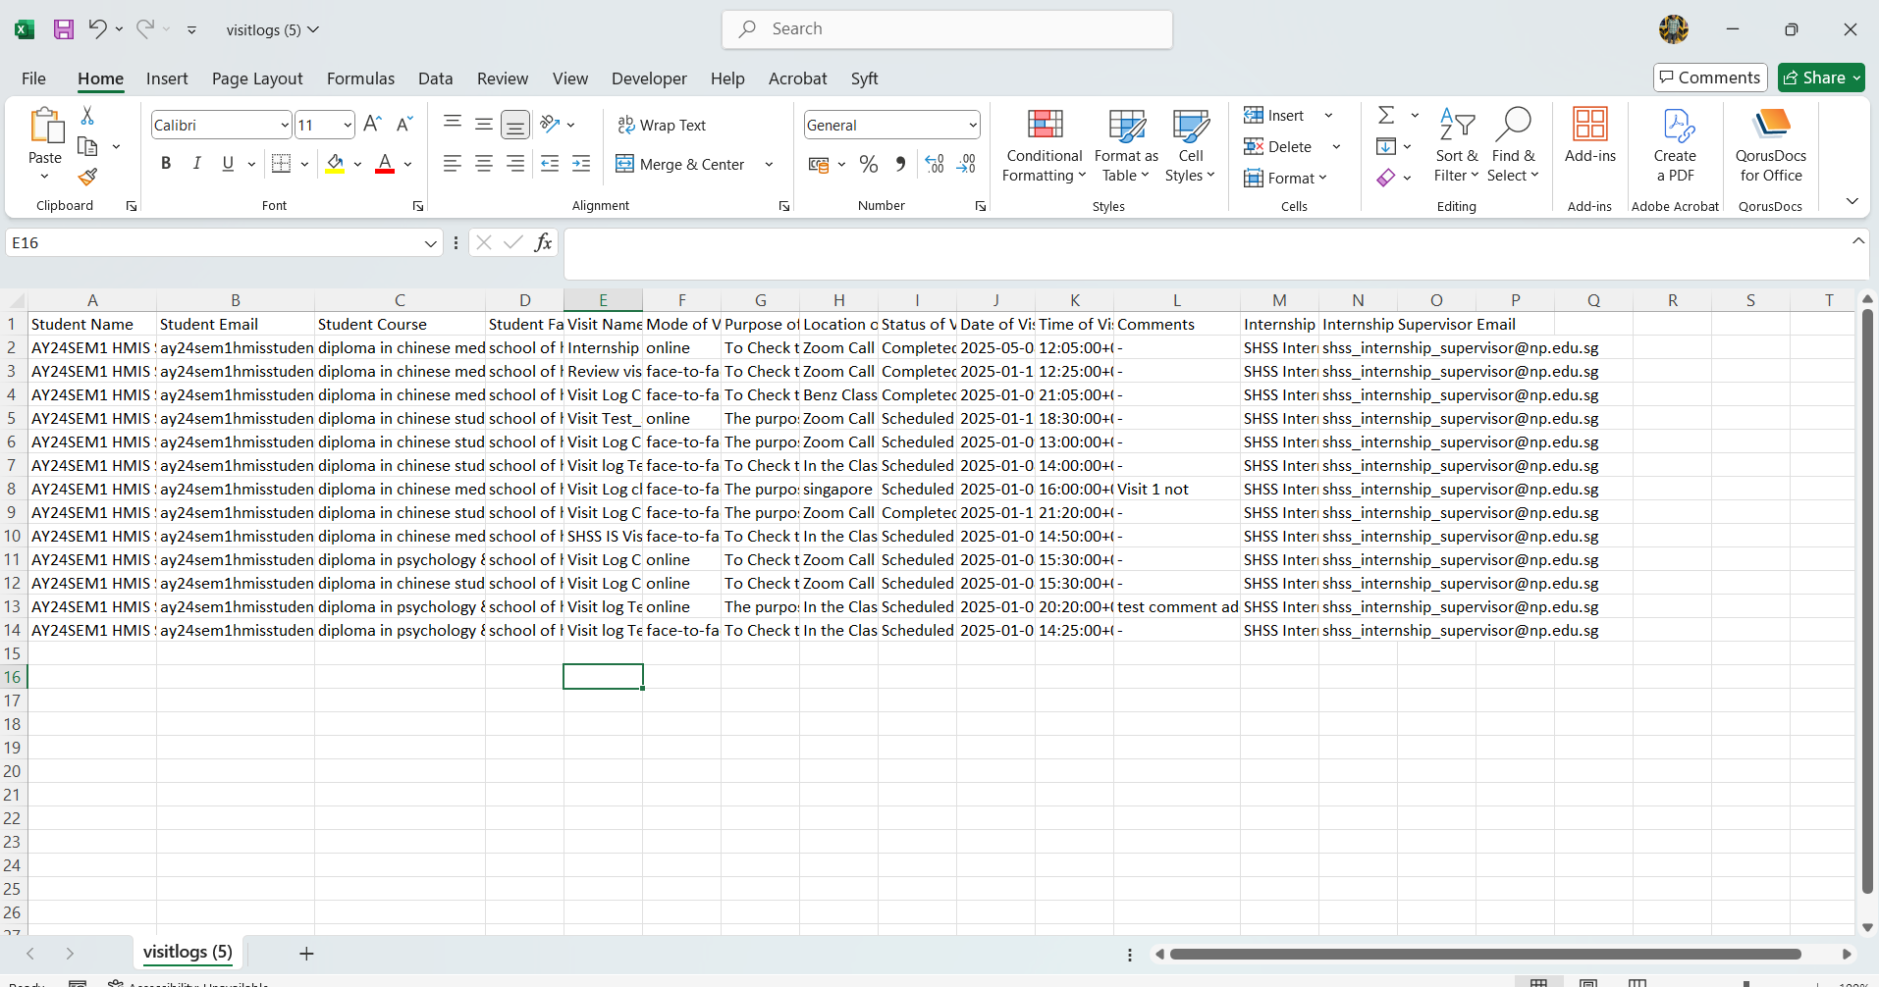Click the Cut scissors icon
The height and width of the screenshot is (987, 1879).
[87, 116]
